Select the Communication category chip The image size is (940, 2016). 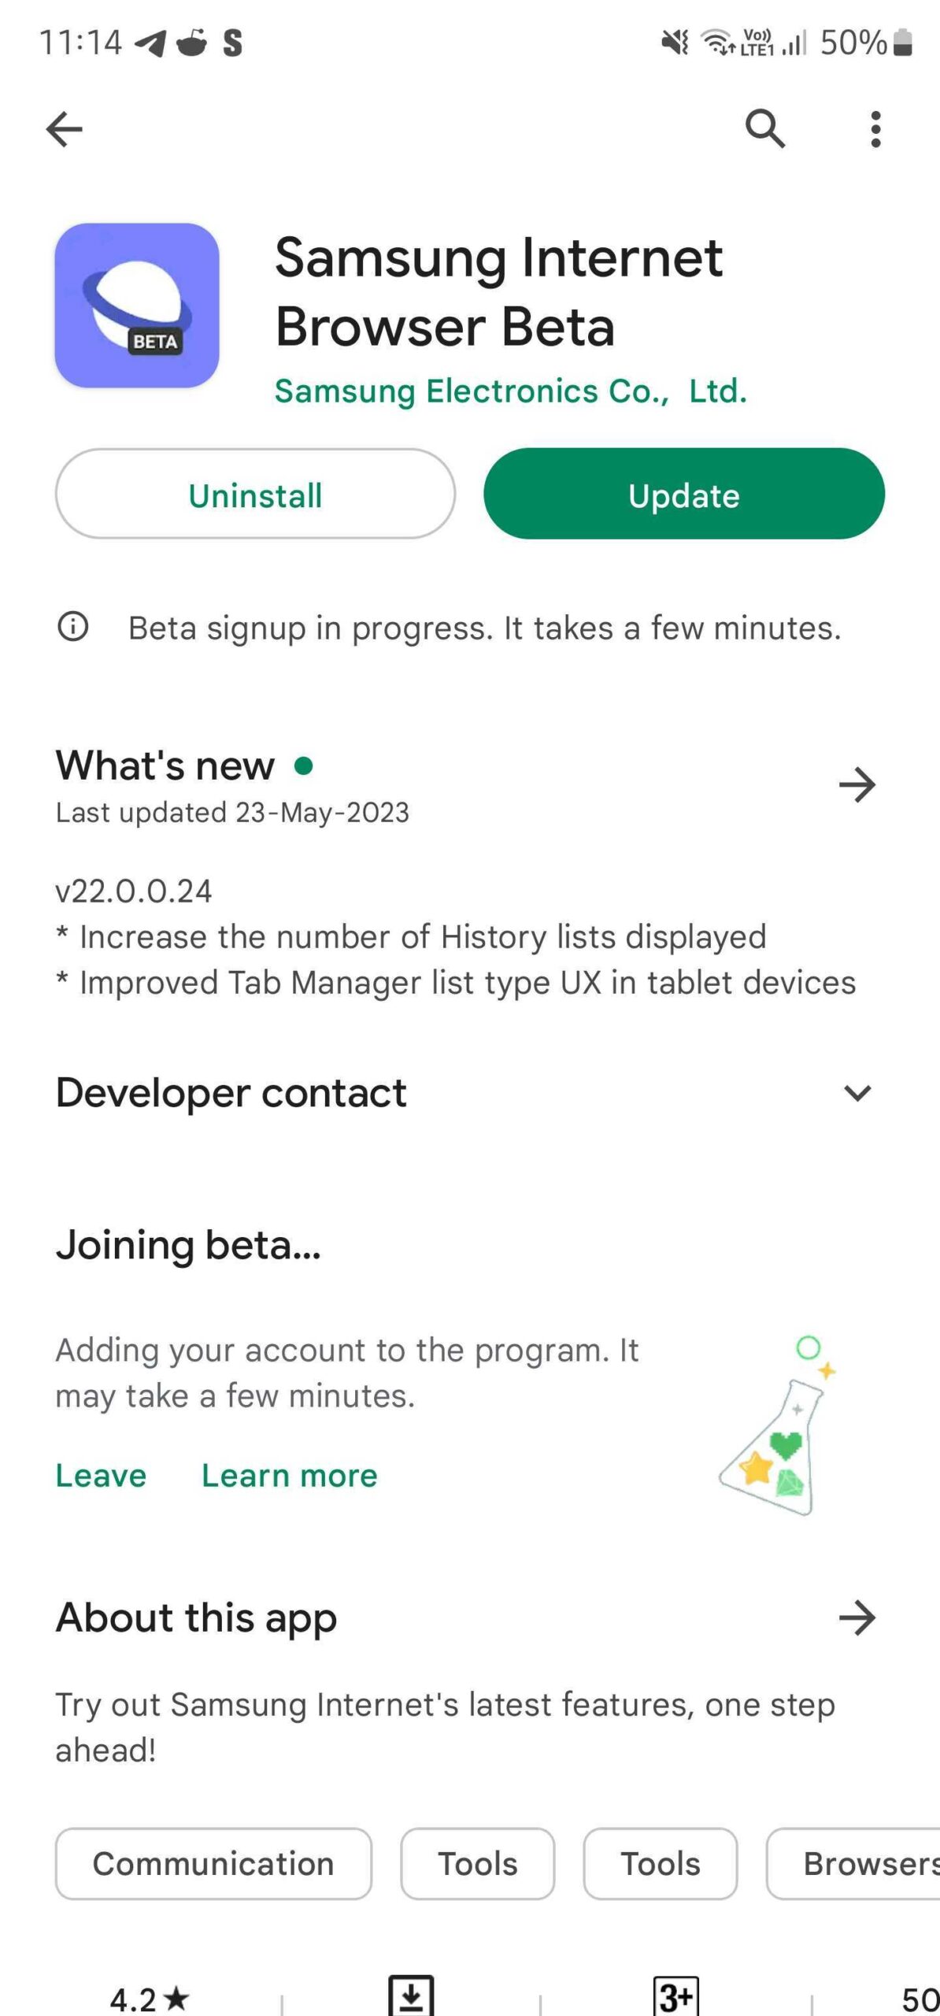[x=213, y=1864]
